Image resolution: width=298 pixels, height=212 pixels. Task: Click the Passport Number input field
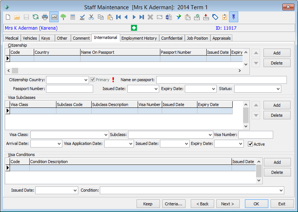point(69,89)
